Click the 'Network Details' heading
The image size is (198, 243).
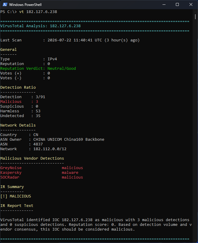18,125
